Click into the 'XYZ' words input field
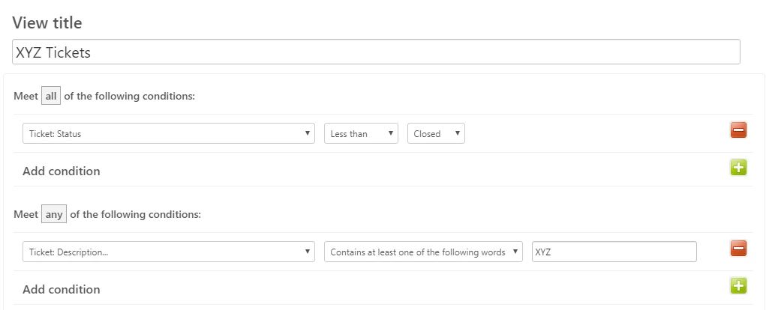The image size is (766, 310). 614,252
